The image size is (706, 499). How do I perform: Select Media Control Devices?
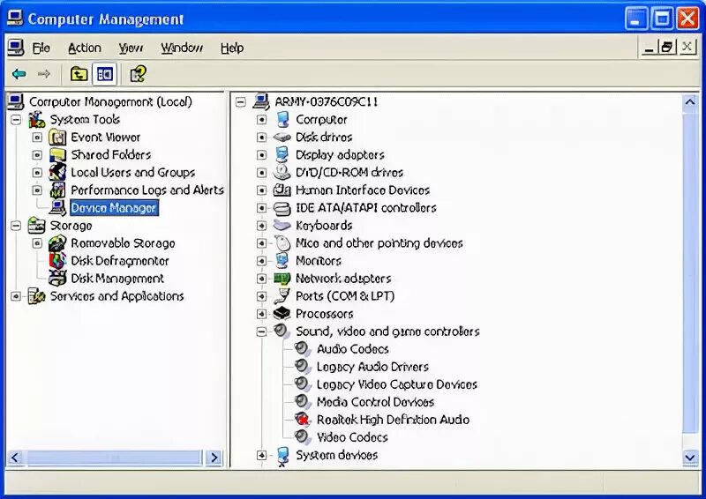pos(376,402)
